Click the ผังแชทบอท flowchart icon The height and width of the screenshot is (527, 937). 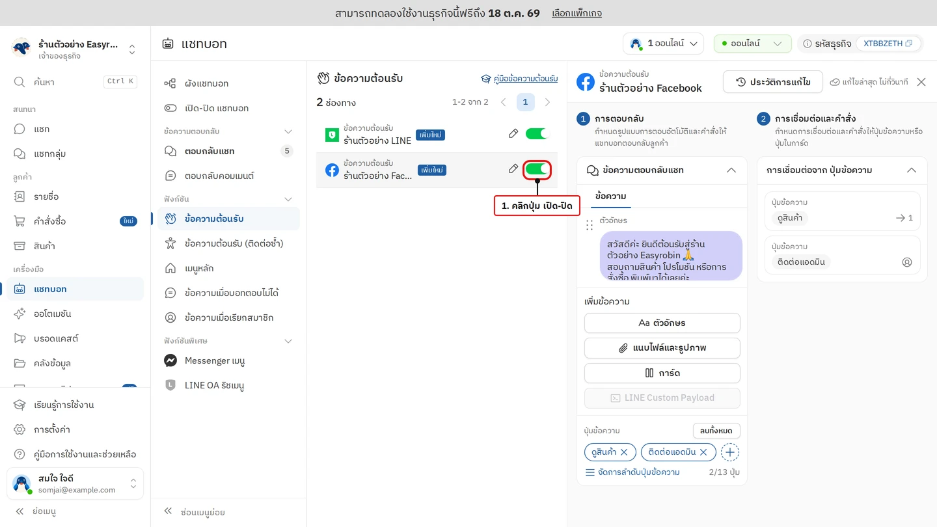point(170,83)
